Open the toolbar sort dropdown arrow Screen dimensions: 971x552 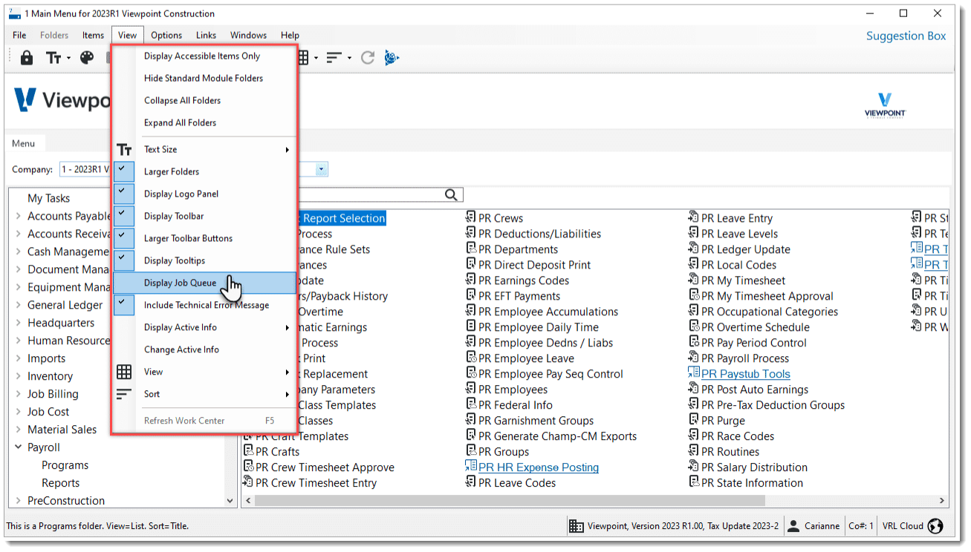point(349,58)
